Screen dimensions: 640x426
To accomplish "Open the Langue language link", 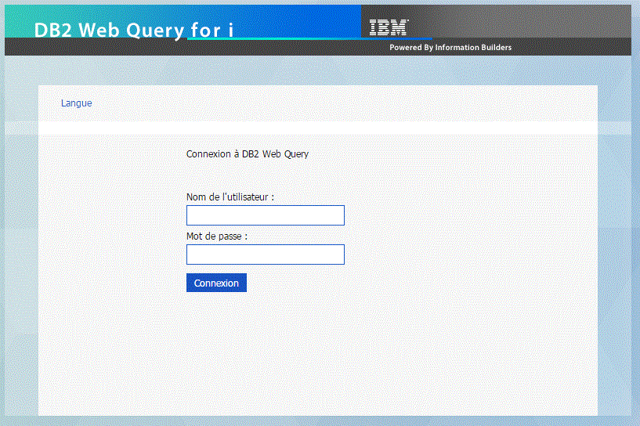I will click(x=76, y=103).
